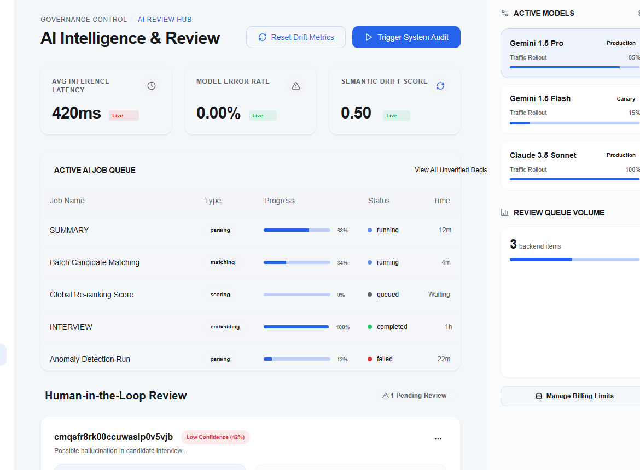Click the 1 Pending Review badge
Viewport: 640px width, 470px height.
click(x=414, y=396)
